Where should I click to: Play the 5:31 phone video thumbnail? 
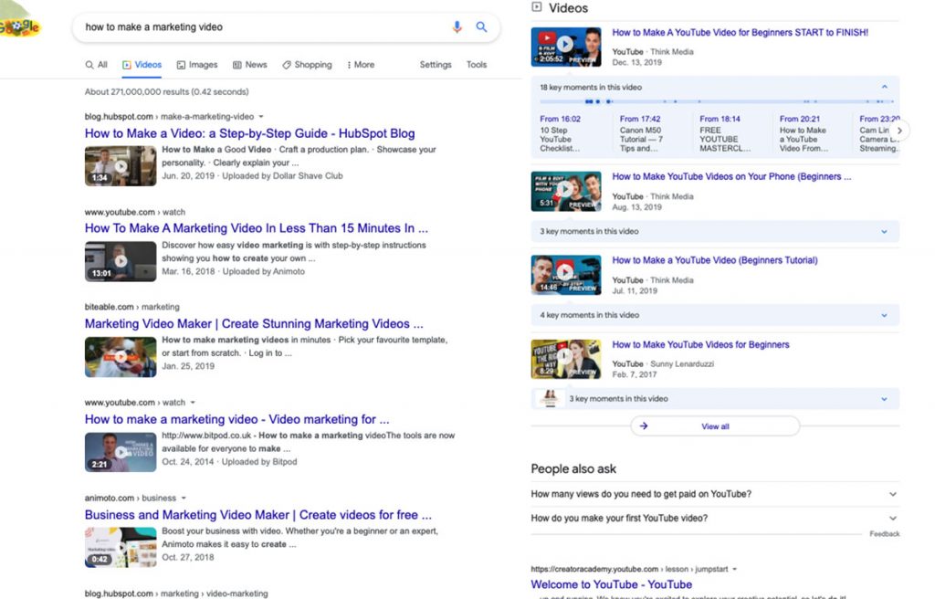point(566,191)
